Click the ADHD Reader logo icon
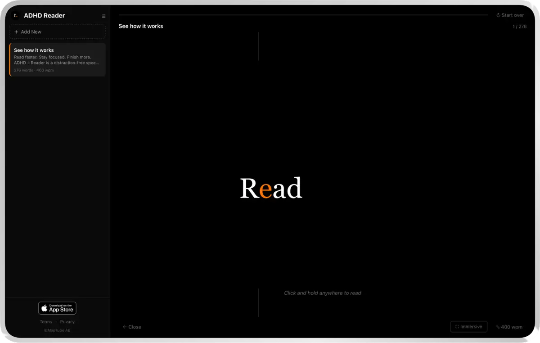540x343 pixels. pyautogui.click(x=15, y=15)
